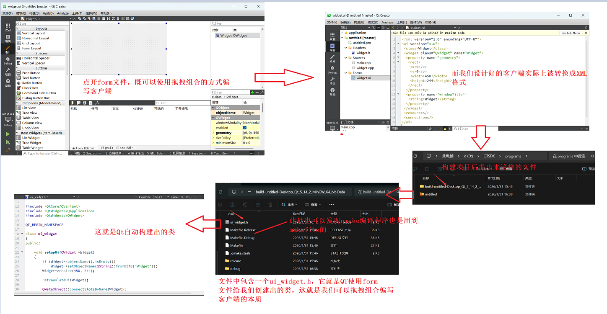Viewport: 607px width, 314px height.
Task: Select the Action Editor tab
Action: point(83,148)
